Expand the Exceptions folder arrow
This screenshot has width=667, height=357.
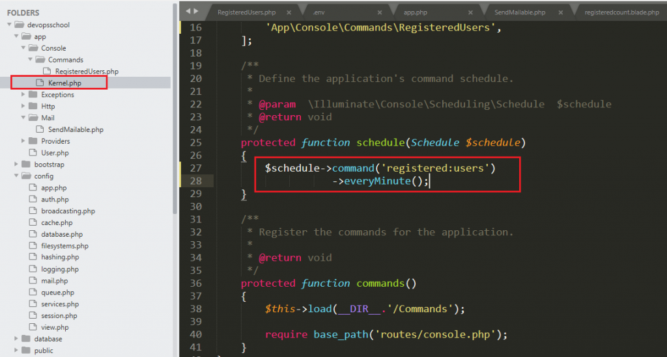(23, 95)
